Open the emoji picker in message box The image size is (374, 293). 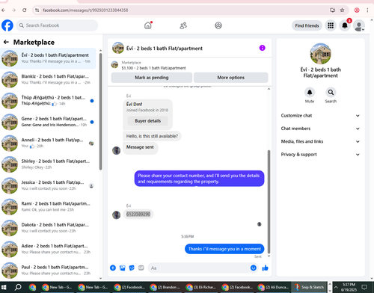[254, 268]
